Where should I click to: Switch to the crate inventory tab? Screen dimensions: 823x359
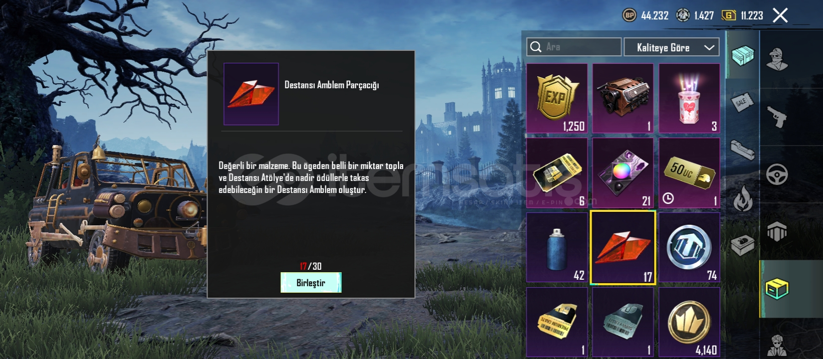(743, 55)
